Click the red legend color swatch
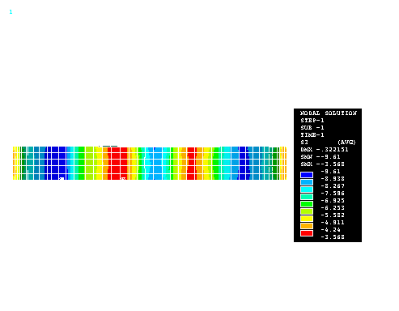This screenshot has width=399, height=311. click(x=307, y=233)
